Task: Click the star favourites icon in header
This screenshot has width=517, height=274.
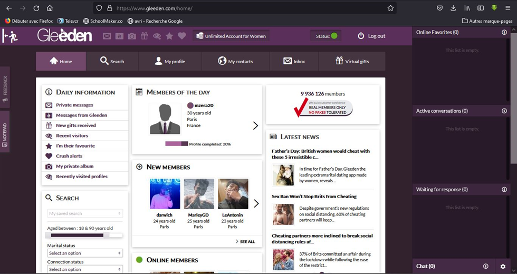Action: (169, 36)
